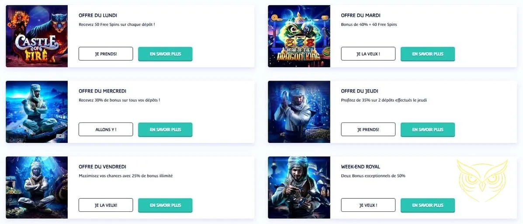Select the OFFRE DU MARDI heading
The height and width of the screenshot is (224, 523).
click(360, 15)
